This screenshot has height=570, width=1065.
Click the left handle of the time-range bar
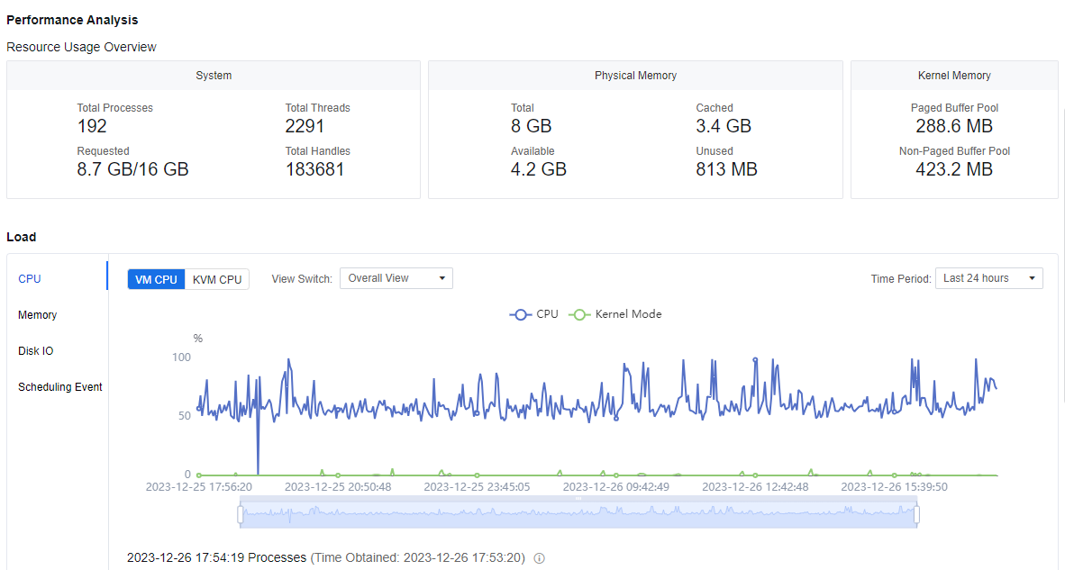pos(241,514)
